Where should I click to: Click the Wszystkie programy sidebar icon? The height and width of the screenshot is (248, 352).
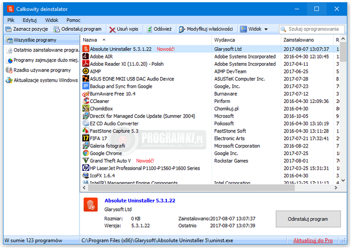click(x=10, y=40)
